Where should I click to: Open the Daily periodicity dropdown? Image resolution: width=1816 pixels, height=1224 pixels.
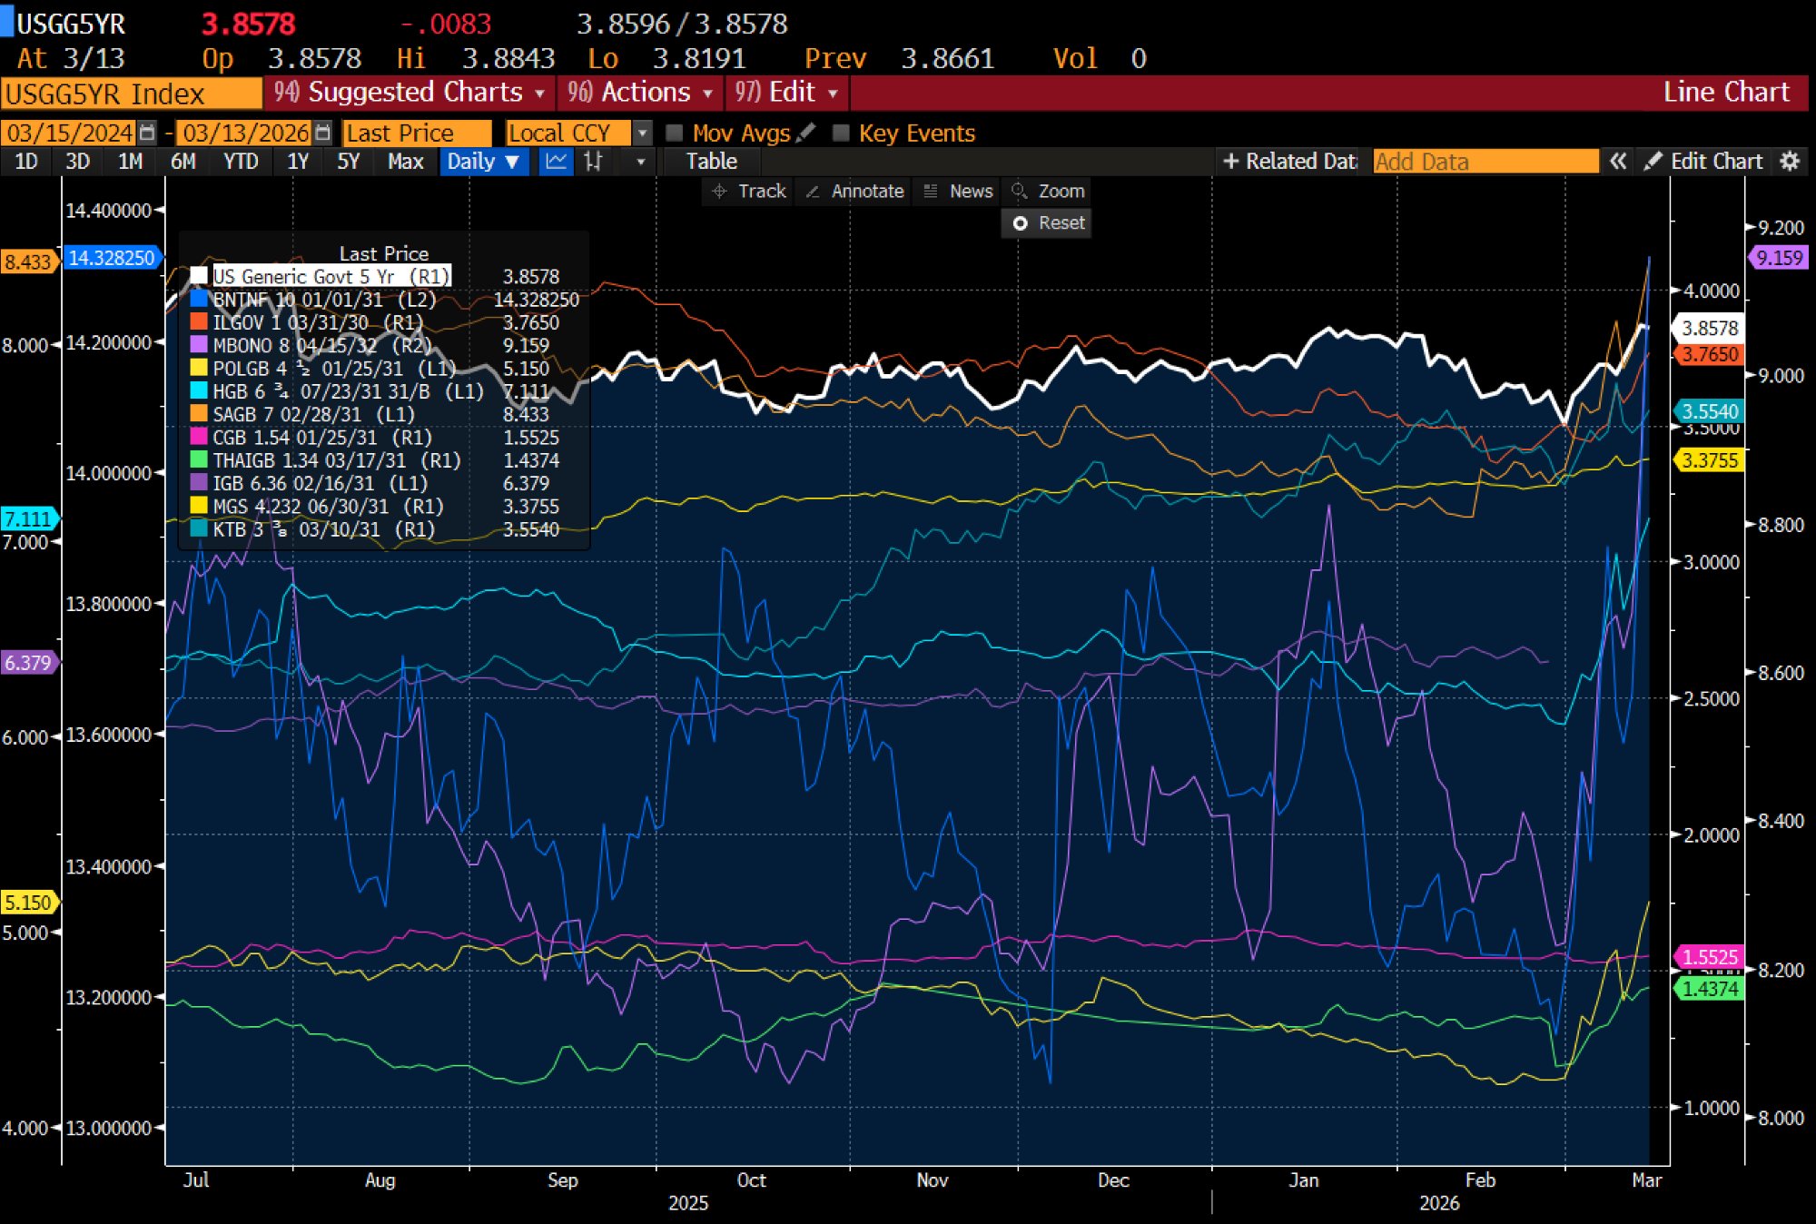point(484,162)
